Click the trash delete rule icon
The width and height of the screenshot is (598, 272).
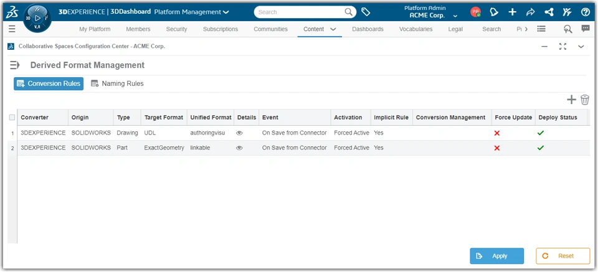click(585, 100)
